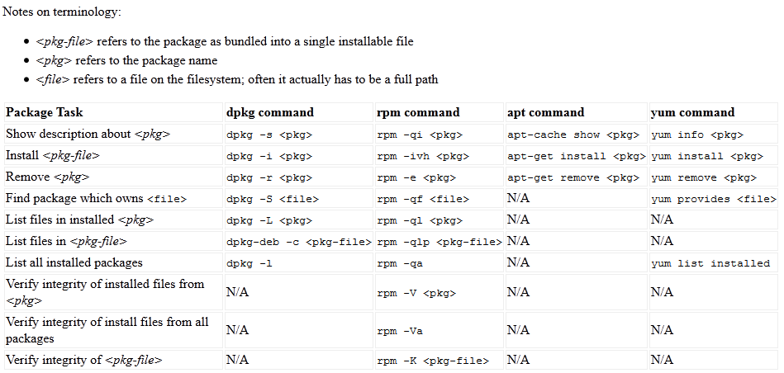Screen dimensions: 784x373
Task: Click the "List all installed packages" row label
Action: (74, 263)
